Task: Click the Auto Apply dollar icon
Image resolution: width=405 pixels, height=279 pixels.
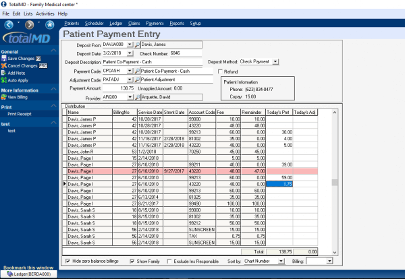Action: [x=3, y=80]
